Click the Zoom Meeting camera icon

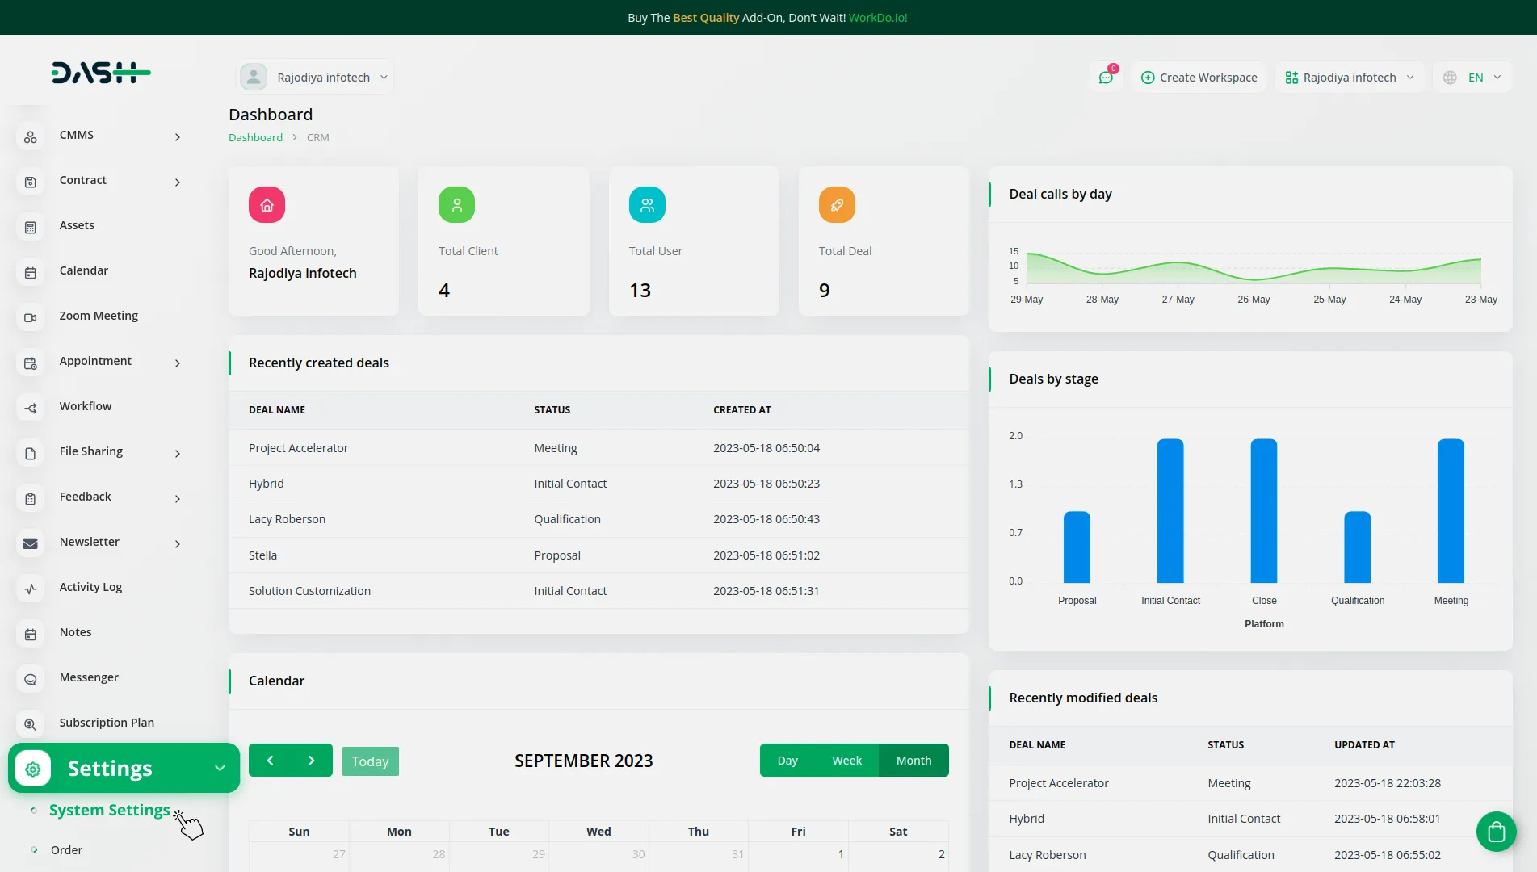tap(31, 317)
